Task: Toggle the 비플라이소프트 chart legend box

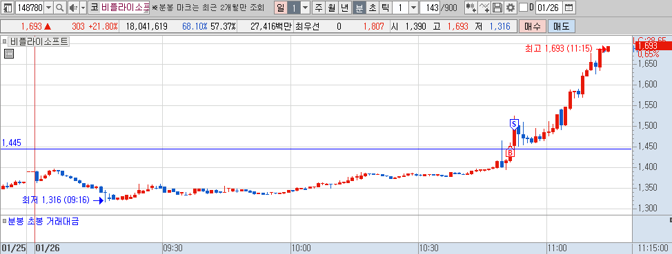Action: tap(4, 42)
